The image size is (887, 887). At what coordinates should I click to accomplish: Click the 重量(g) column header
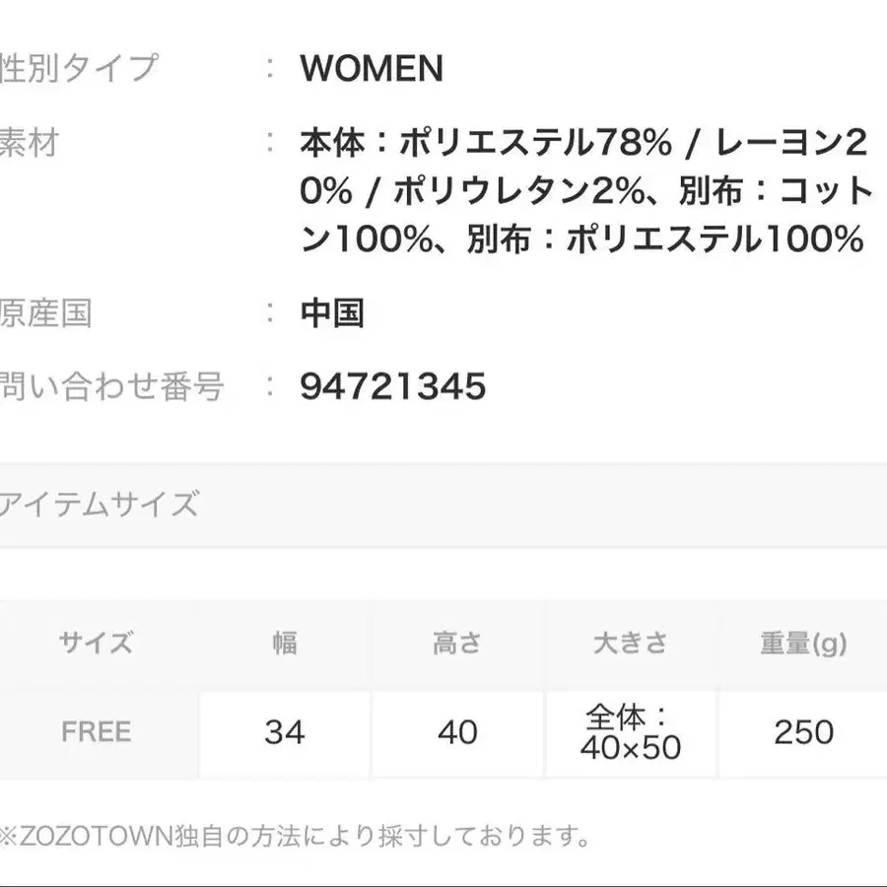[x=803, y=644]
